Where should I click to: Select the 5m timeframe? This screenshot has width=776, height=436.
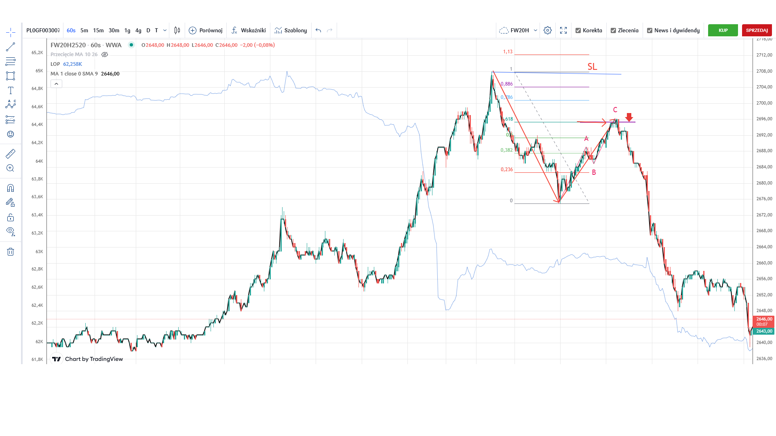(x=84, y=30)
